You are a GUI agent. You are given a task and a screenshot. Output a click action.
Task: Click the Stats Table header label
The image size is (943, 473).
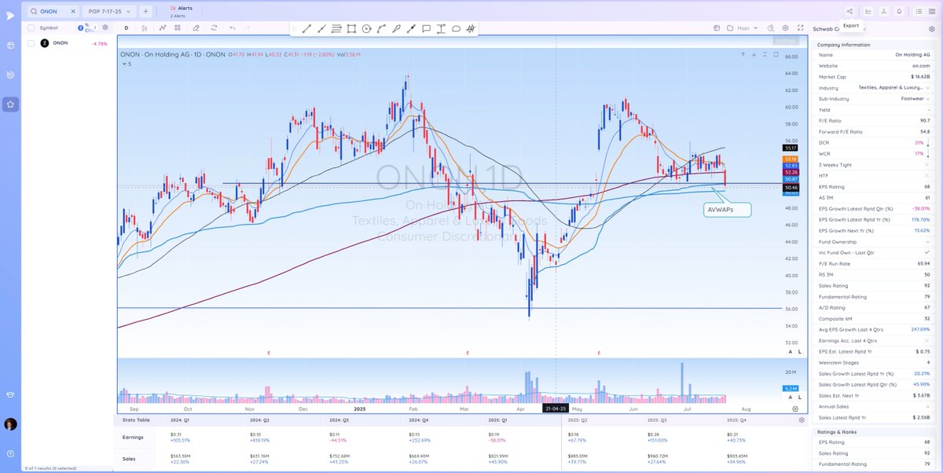click(136, 420)
